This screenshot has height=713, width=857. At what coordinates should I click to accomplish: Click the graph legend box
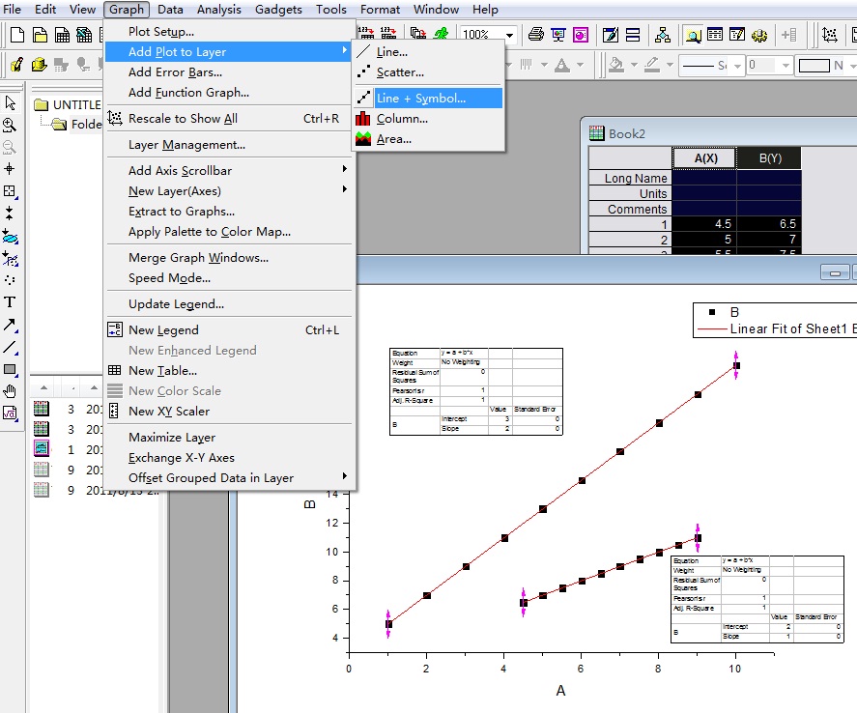click(x=775, y=321)
